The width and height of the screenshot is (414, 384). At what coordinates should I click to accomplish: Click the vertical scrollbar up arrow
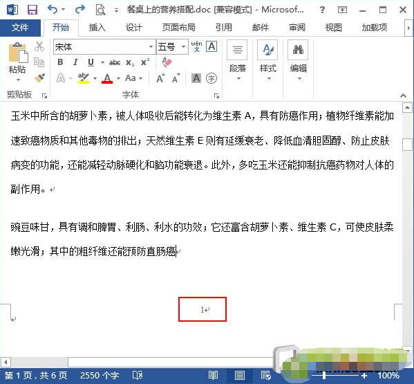[407, 107]
